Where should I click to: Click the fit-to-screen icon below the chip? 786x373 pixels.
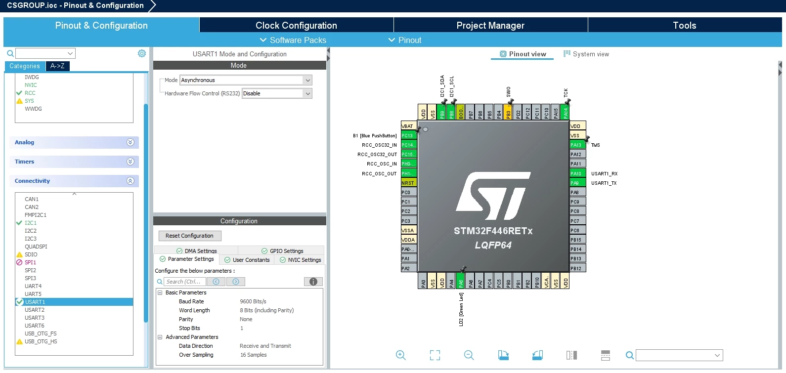[x=435, y=355]
